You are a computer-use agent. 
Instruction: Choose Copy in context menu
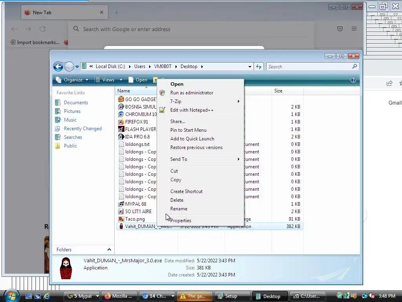(176, 180)
